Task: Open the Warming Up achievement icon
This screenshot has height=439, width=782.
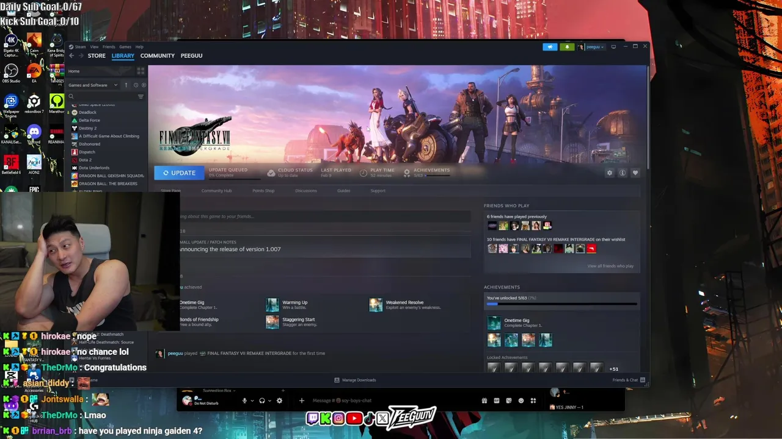Action: click(x=272, y=304)
